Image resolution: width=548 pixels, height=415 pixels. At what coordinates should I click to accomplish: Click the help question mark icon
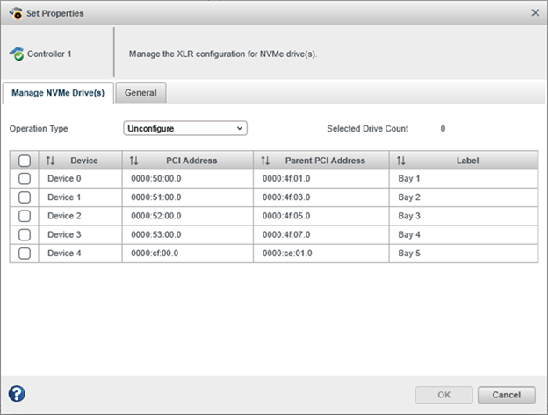tap(17, 394)
